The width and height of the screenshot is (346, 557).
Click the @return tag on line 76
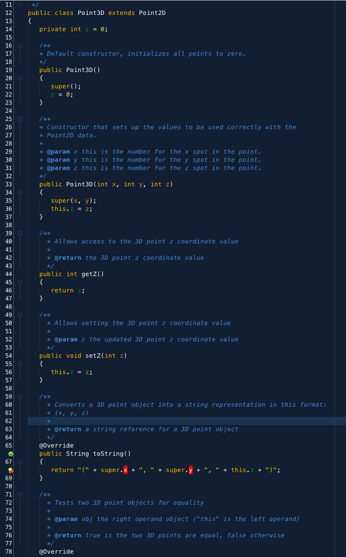[x=68, y=535]
